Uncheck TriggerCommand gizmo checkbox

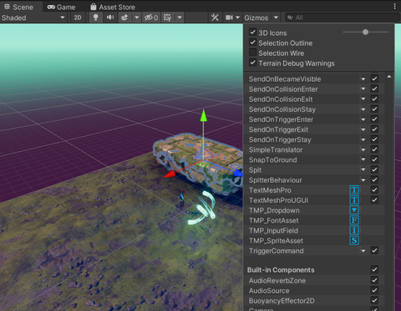(374, 250)
